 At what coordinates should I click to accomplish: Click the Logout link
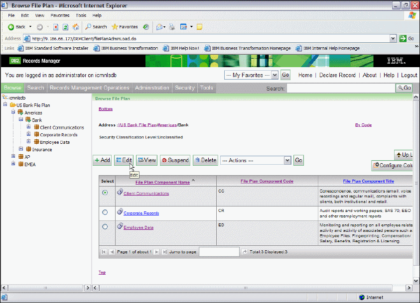click(409, 75)
